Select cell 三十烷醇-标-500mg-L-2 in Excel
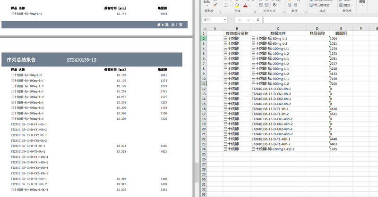The width and height of the screenshot is (378, 197). [x=278, y=84]
